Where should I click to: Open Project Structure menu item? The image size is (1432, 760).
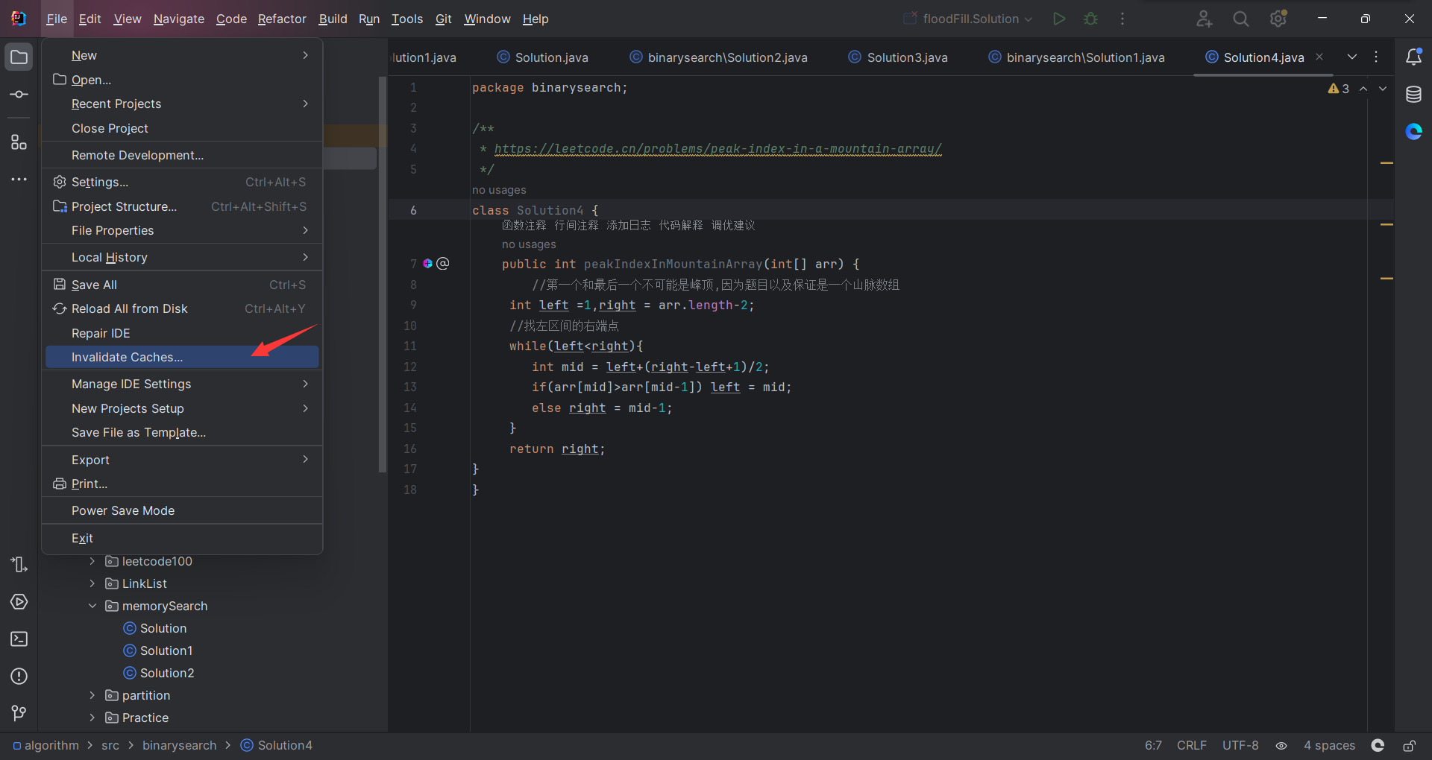tap(182, 206)
